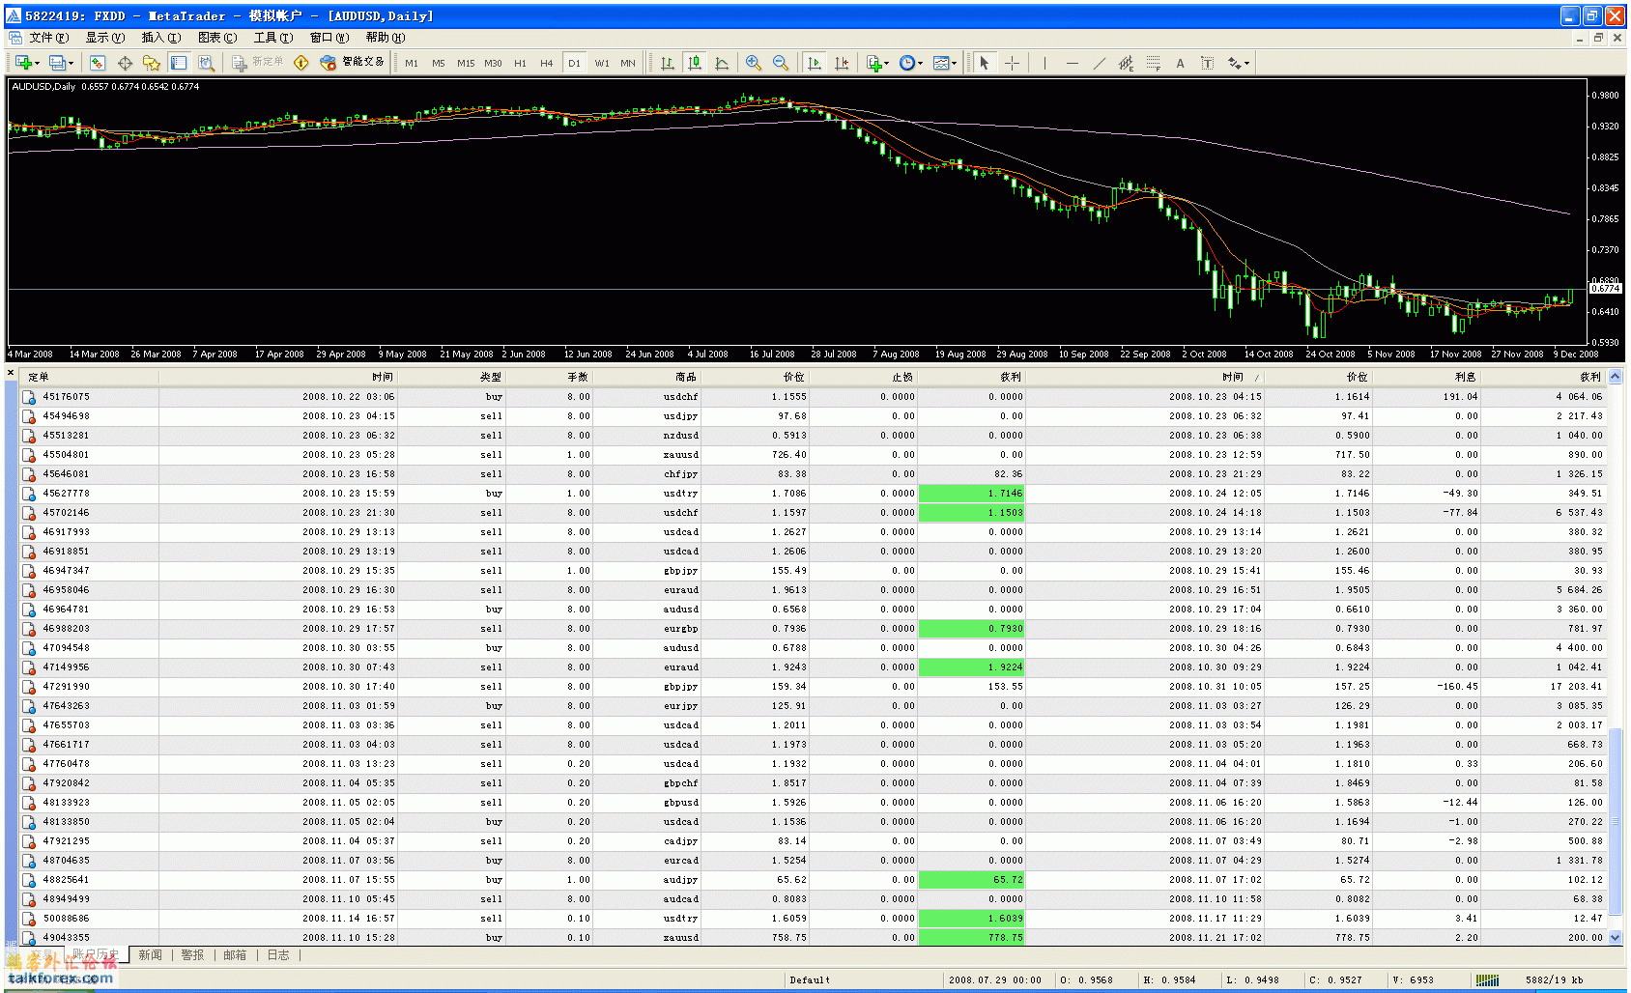Toggle the Terminal window icon
The height and width of the screenshot is (993, 1631).
[179, 63]
